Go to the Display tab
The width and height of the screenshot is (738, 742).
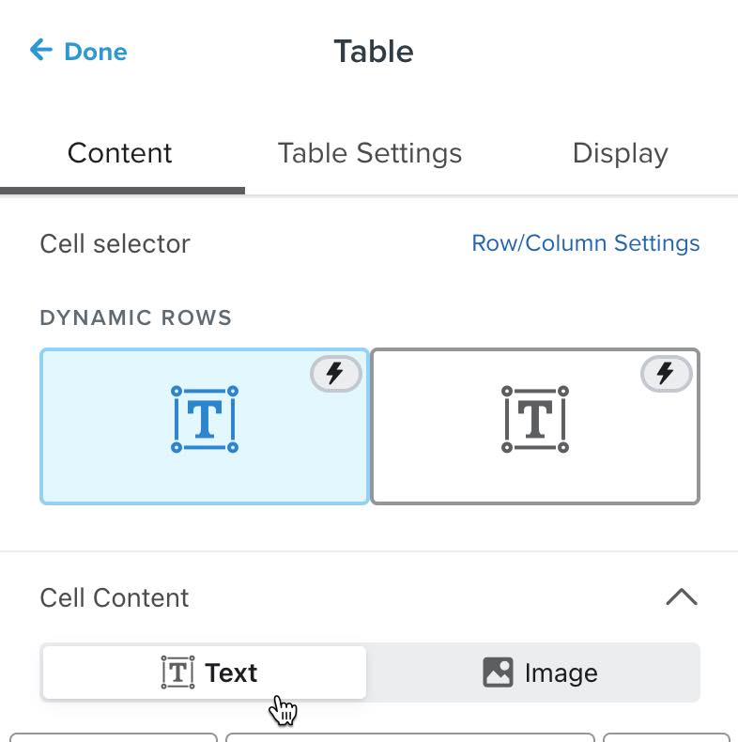(x=620, y=153)
